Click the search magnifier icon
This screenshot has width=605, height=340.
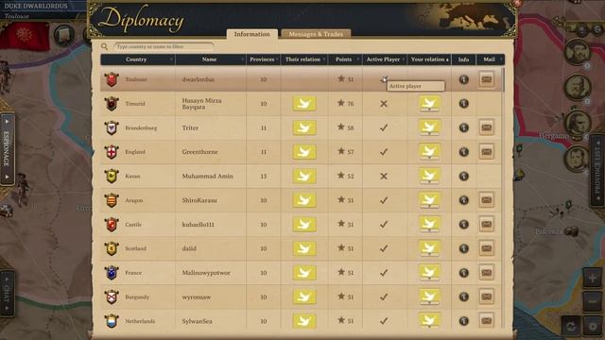(x=104, y=46)
